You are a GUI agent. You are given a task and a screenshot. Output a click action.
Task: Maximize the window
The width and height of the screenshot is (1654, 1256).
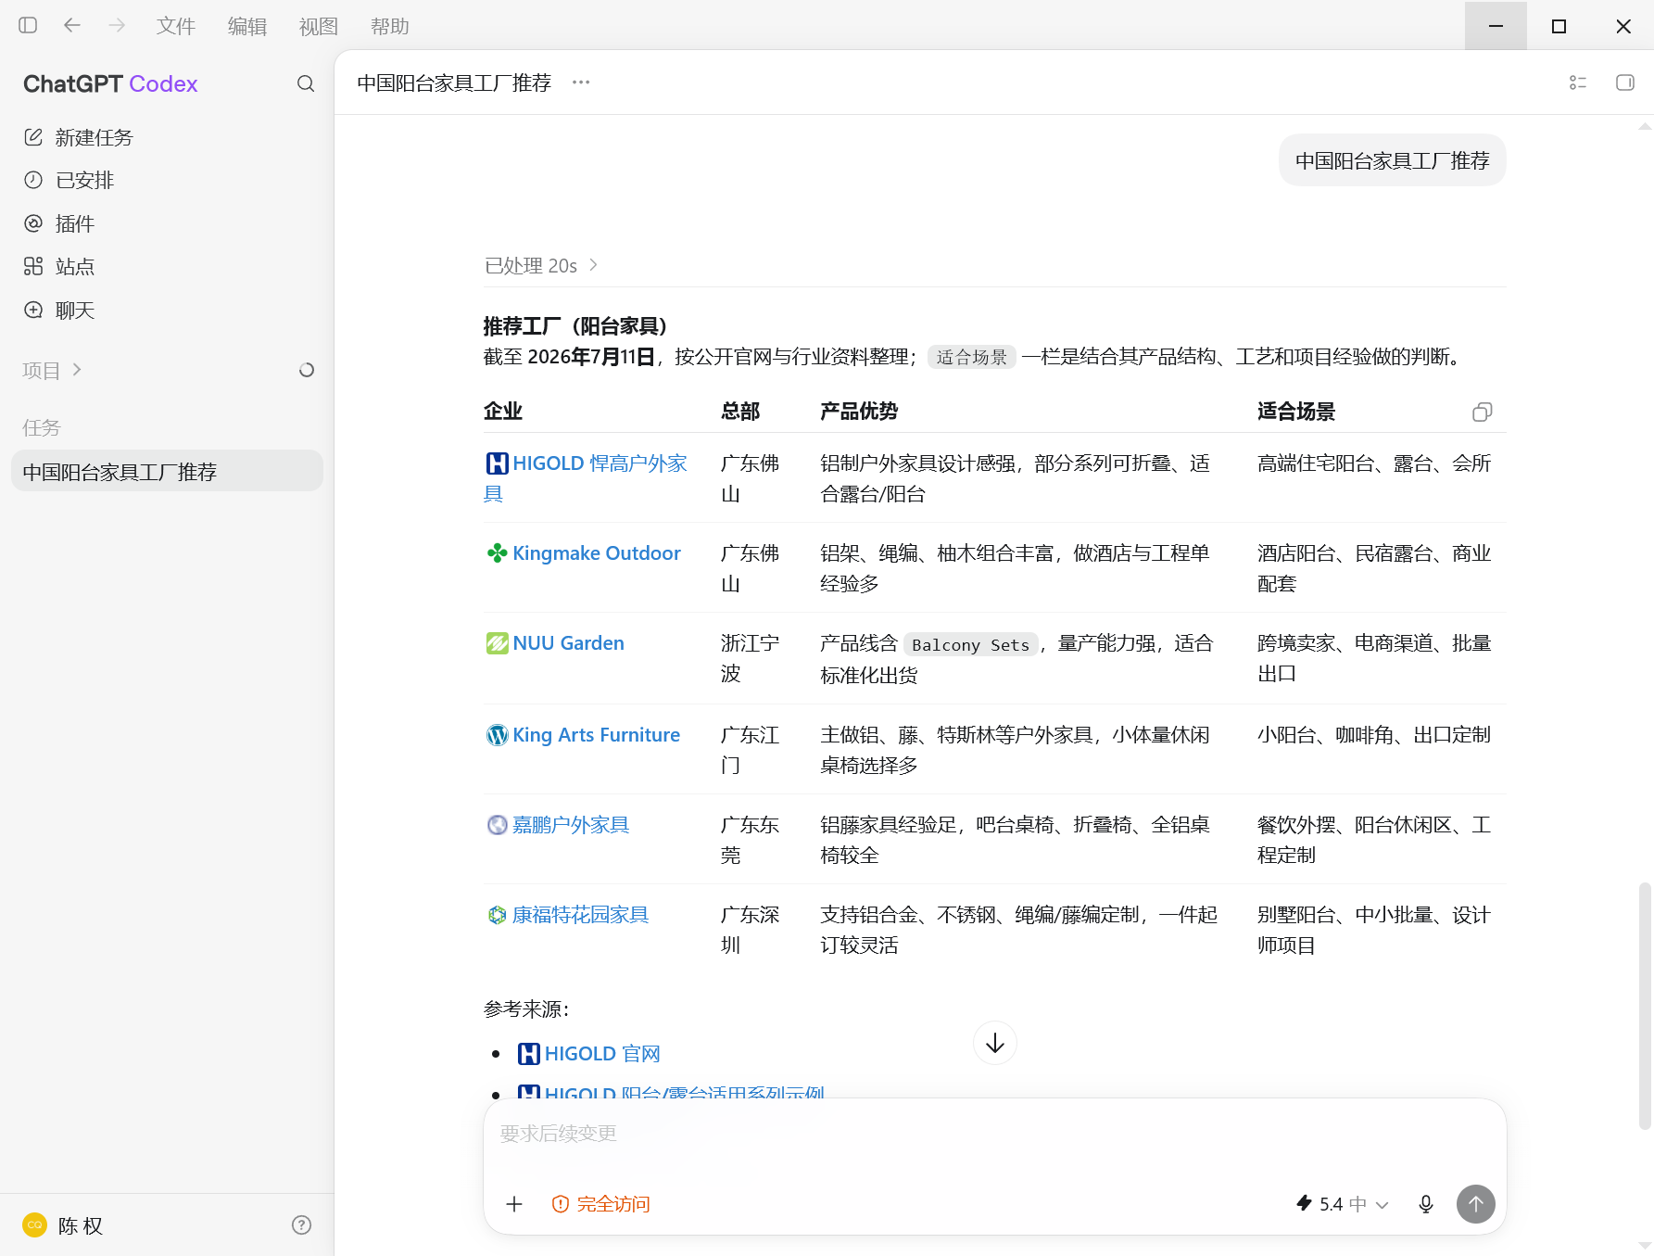click(x=1559, y=26)
